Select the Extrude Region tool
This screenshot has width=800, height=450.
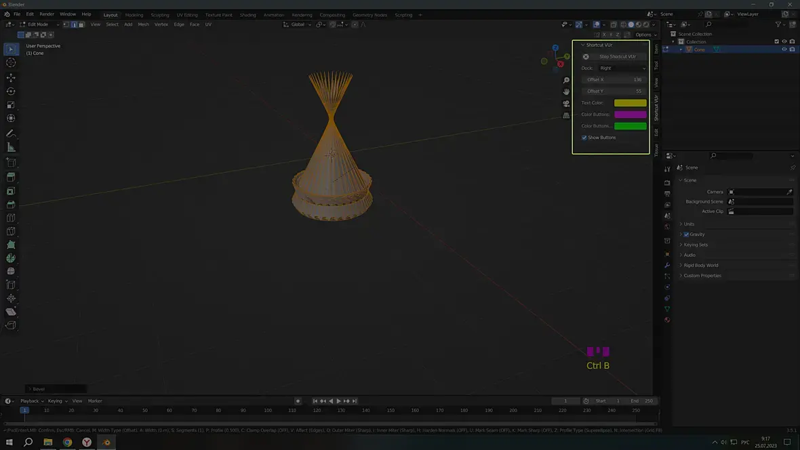coord(11,177)
